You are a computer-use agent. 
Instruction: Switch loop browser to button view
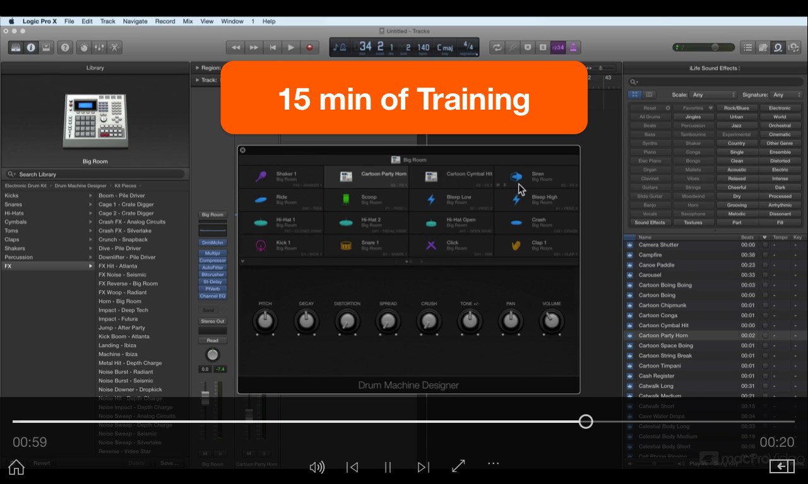pyautogui.click(x=635, y=95)
